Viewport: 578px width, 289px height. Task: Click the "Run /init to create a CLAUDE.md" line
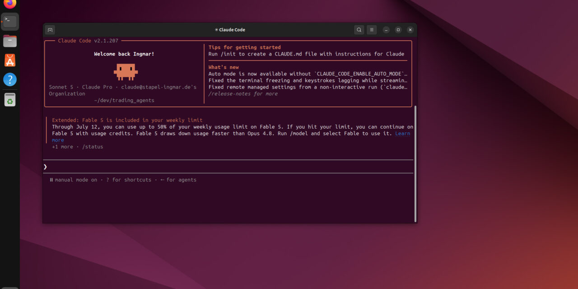click(x=306, y=54)
